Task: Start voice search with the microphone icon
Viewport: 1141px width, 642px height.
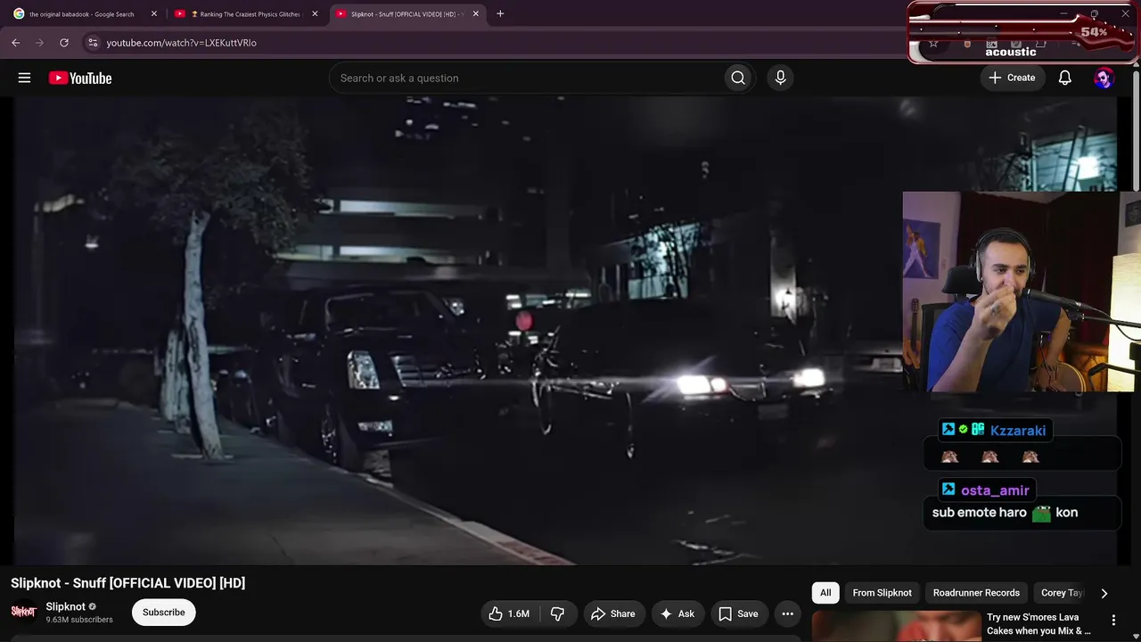Action: [x=780, y=78]
